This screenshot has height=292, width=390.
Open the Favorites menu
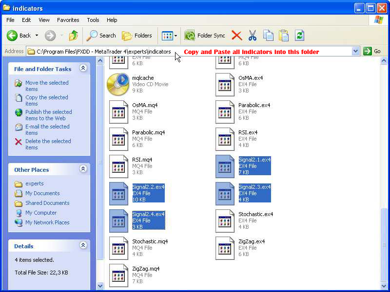tap(68, 20)
